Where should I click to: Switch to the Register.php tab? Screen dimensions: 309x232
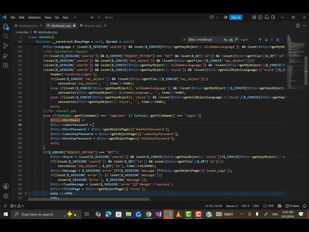point(93,26)
